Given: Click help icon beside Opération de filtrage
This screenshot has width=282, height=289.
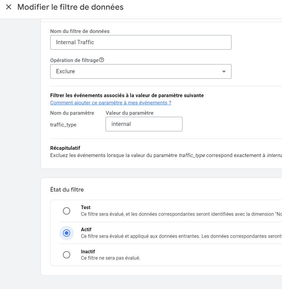Looking at the screenshot, I should coord(102,60).
